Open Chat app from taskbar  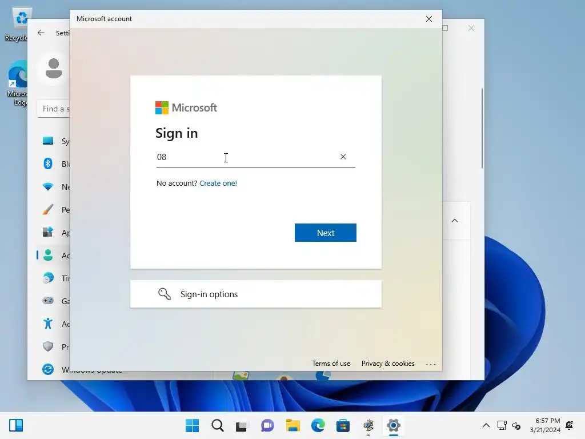point(267,425)
